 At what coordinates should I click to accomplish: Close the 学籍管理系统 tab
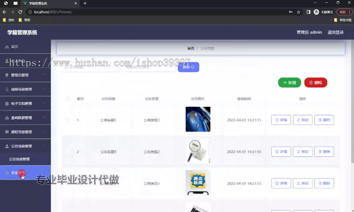point(76,3)
